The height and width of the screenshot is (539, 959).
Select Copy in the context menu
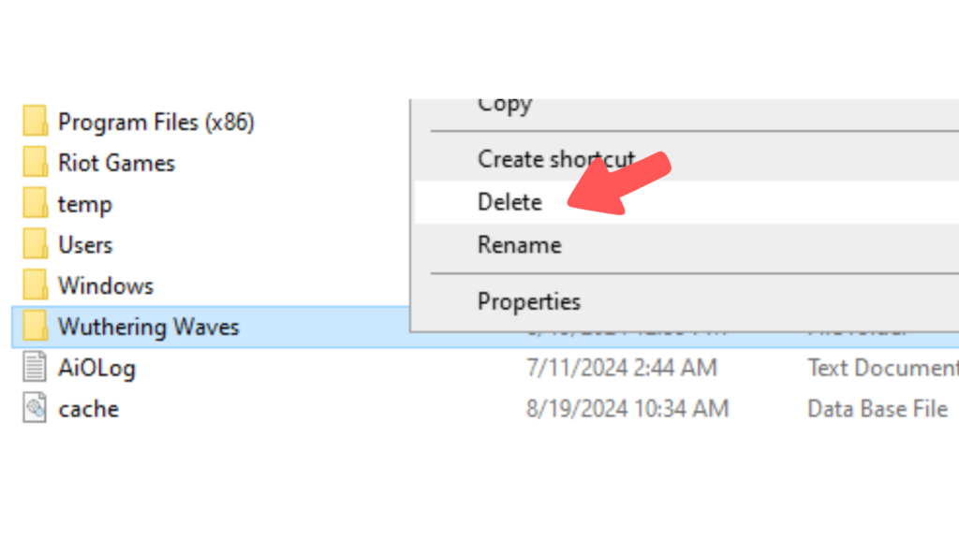(504, 104)
